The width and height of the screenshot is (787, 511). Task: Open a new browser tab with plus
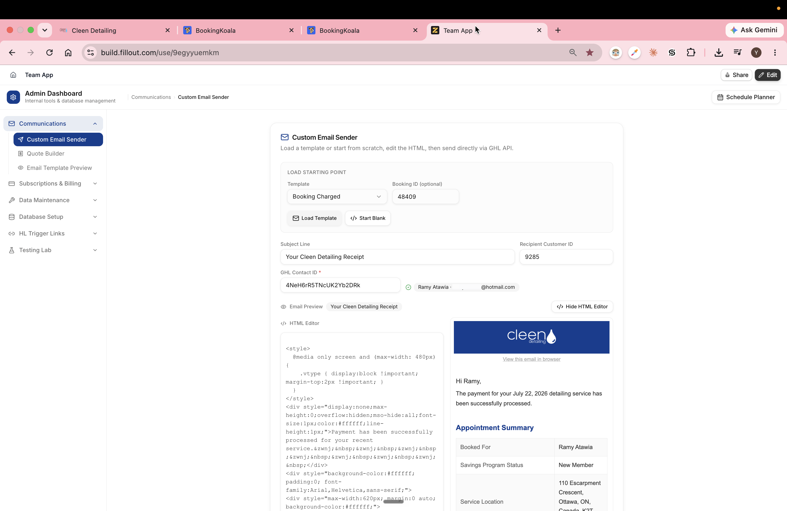click(x=558, y=30)
